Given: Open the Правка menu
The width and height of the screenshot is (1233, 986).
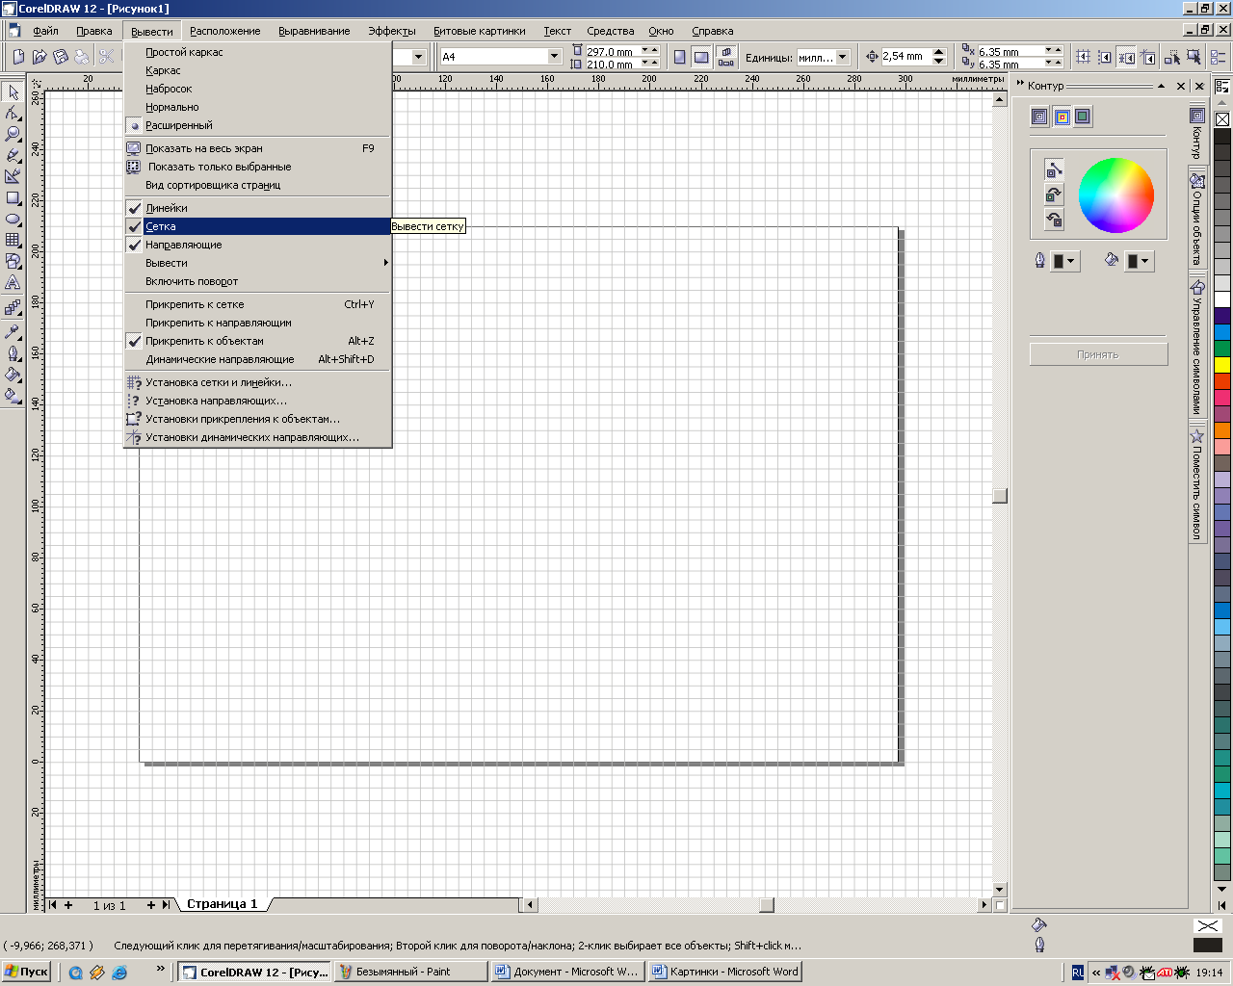Looking at the screenshot, I should 94,31.
